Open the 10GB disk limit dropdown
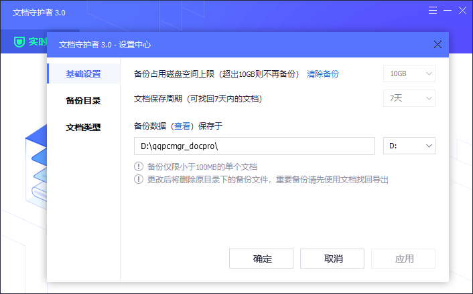This screenshot has width=473, height=294. (x=409, y=73)
